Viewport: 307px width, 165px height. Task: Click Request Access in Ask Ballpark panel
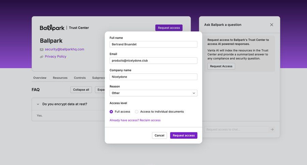pos(221,66)
